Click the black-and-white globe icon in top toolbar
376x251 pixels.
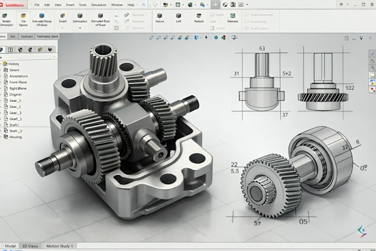(x=225, y=4)
